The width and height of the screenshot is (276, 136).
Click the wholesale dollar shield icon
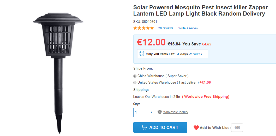[x=160, y=112]
